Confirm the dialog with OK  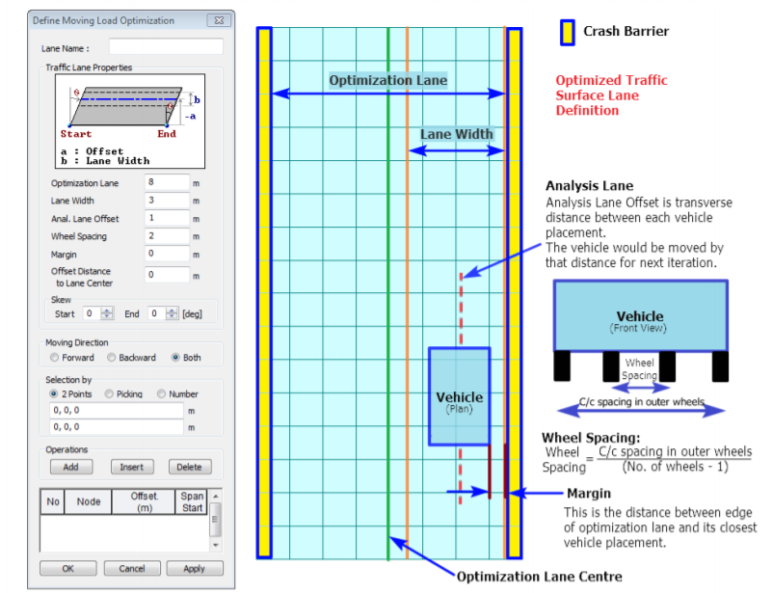click(x=67, y=568)
